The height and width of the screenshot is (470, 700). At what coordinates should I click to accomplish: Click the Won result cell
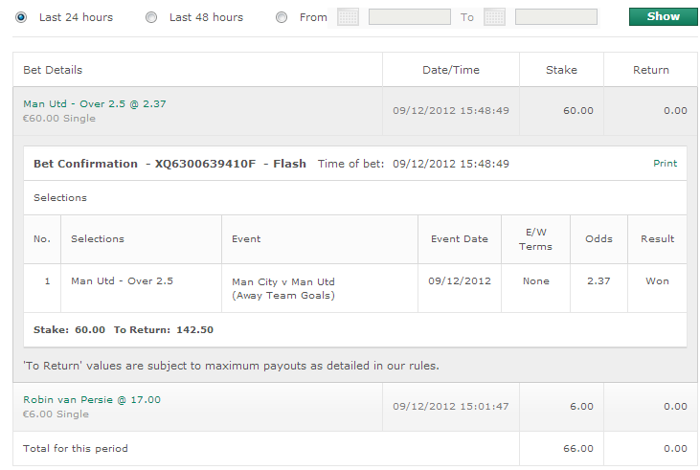[657, 288]
